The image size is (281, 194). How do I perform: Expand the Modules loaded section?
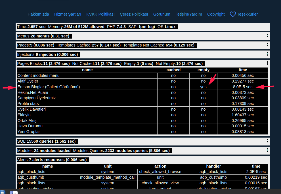click(x=267, y=150)
